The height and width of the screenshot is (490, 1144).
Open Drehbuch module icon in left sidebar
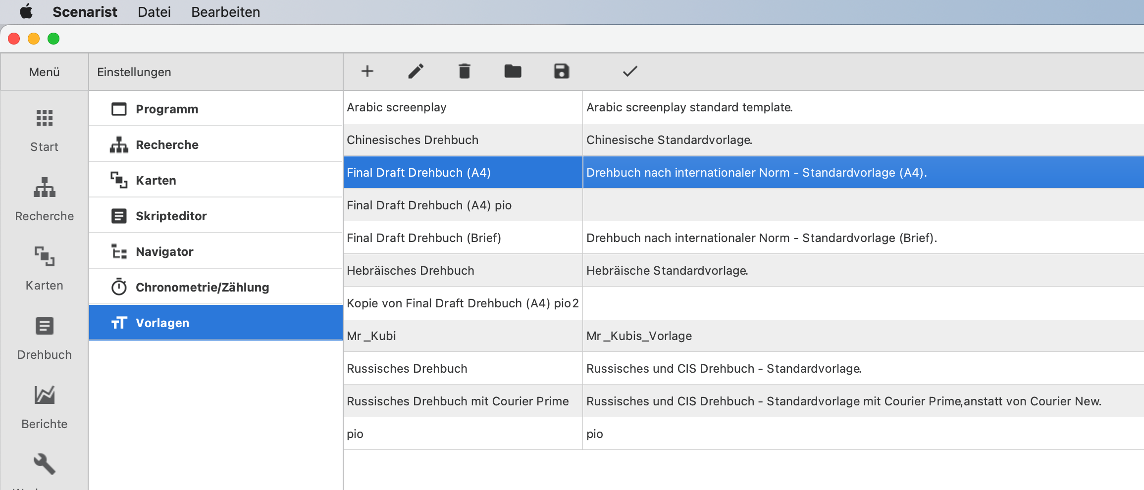pyautogui.click(x=45, y=326)
